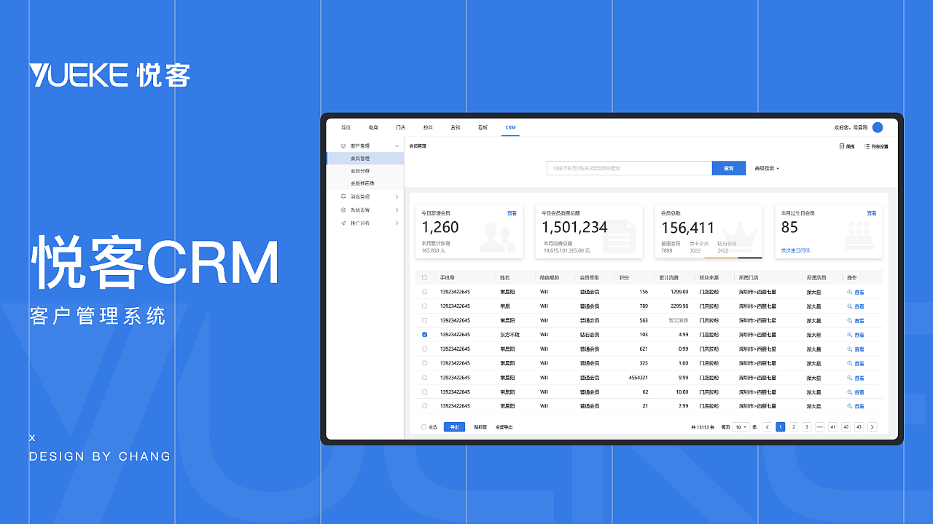The width and height of the screenshot is (933, 524).
Task: Click the people silhouette icon on 今日新增会员 card
Action: click(499, 238)
